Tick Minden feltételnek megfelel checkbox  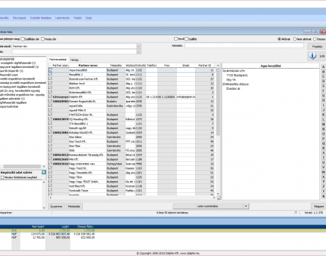tap(2, 178)
